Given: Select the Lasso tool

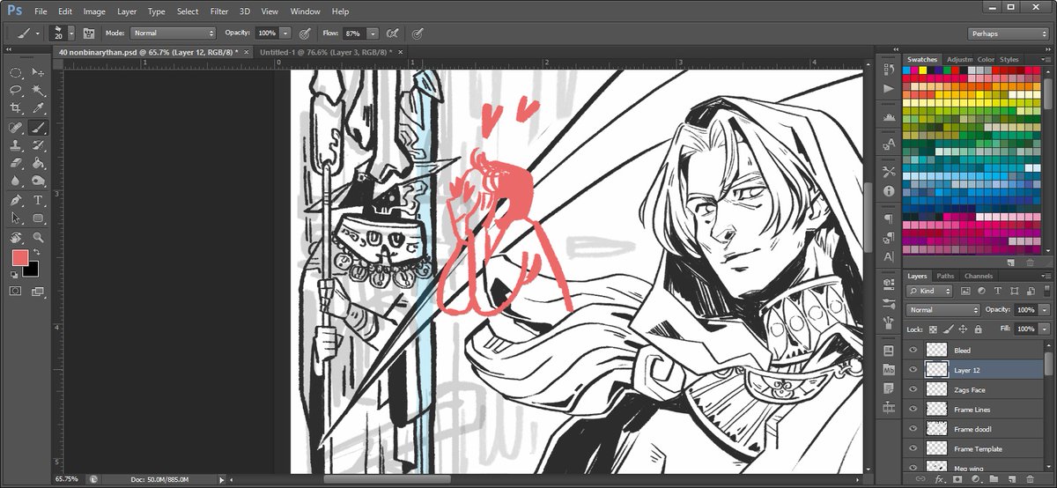Looking at the screenshot, I should [16, 90].
